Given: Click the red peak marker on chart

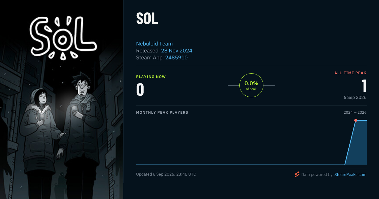Looking at the screenshot, I should [356, 120].
